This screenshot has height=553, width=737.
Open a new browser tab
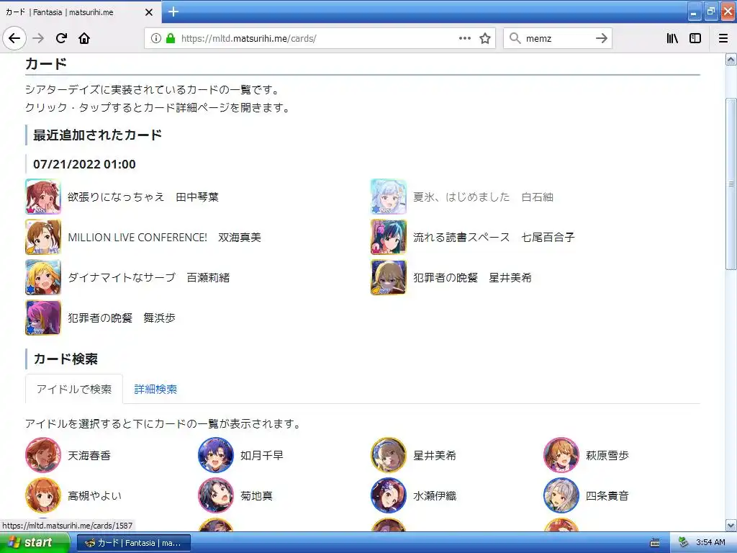pyautogui.click(x=173, y=12)
